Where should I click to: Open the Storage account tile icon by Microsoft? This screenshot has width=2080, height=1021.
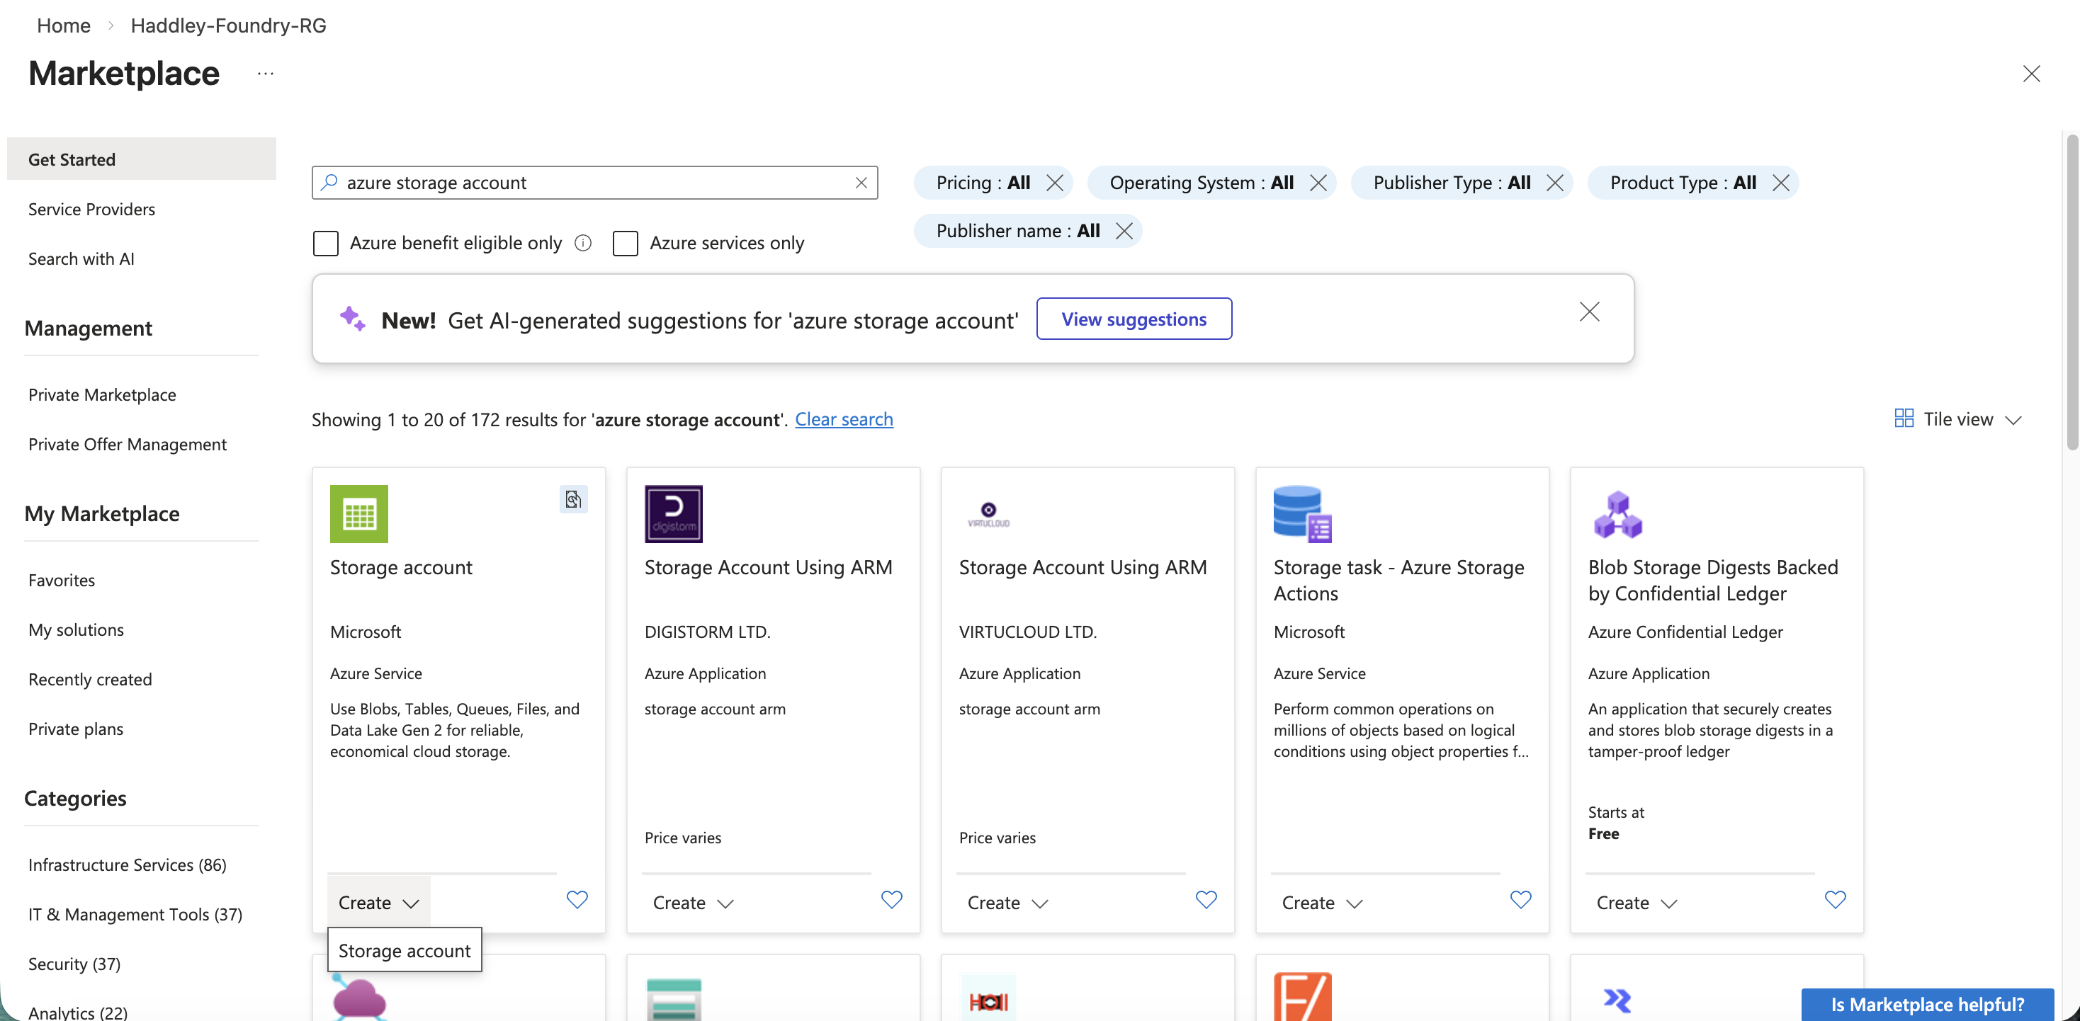[358, 513]
